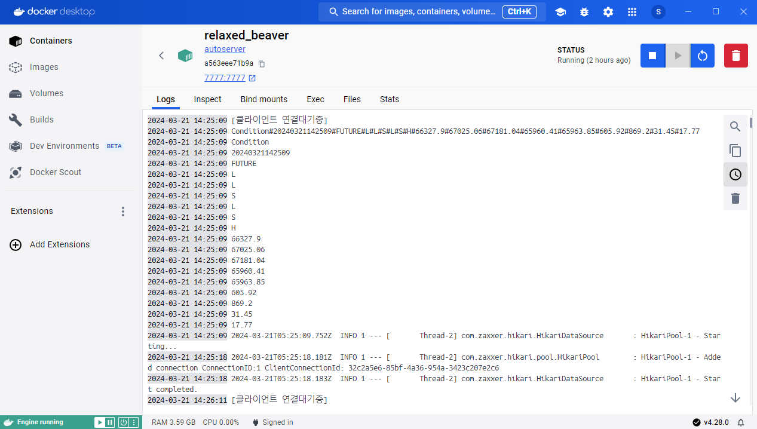This screenshot has width=757, height=429.
Task: Copy the container ID a563eee71b9a
Action: [x=262, y=64]
